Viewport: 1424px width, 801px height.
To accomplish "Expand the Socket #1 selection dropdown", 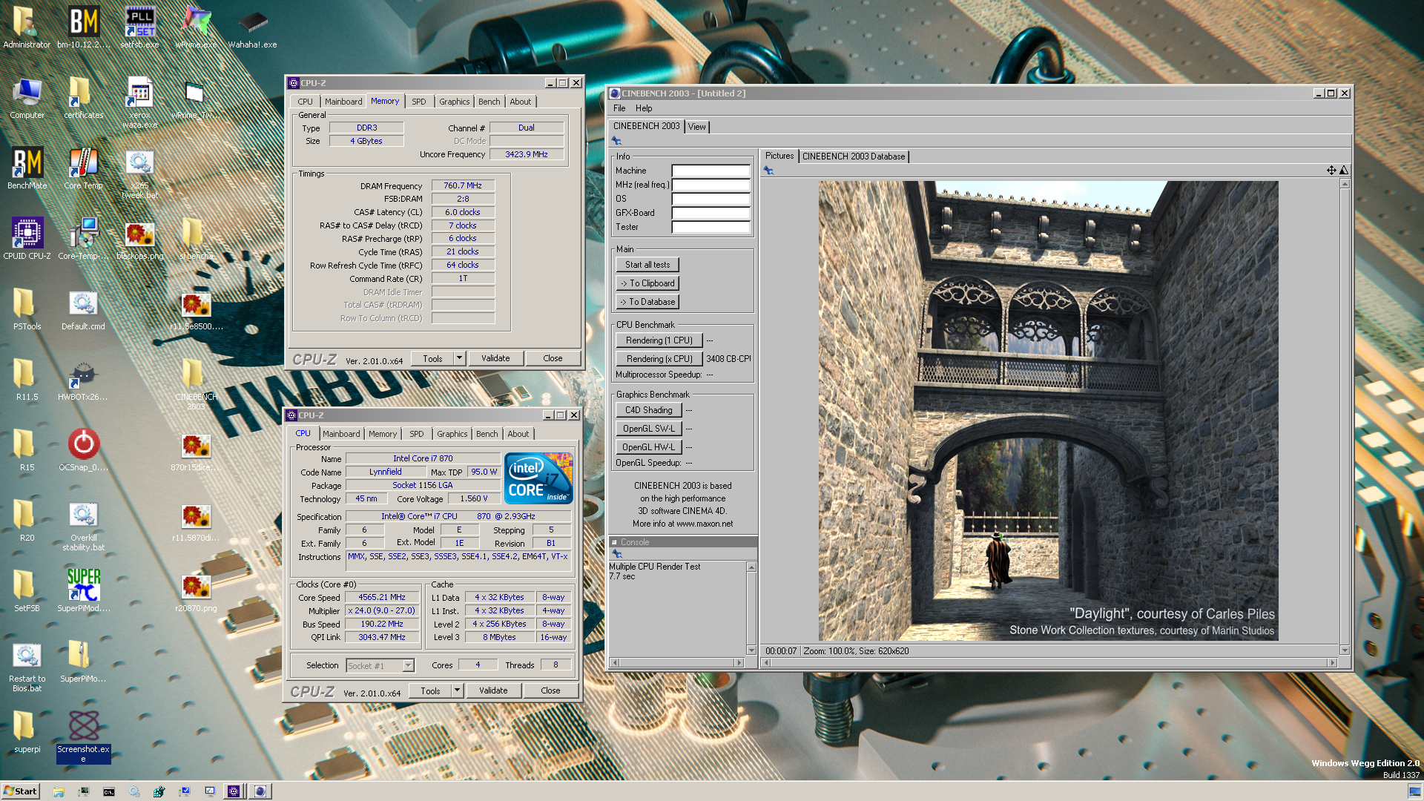I will coord(408,665).
